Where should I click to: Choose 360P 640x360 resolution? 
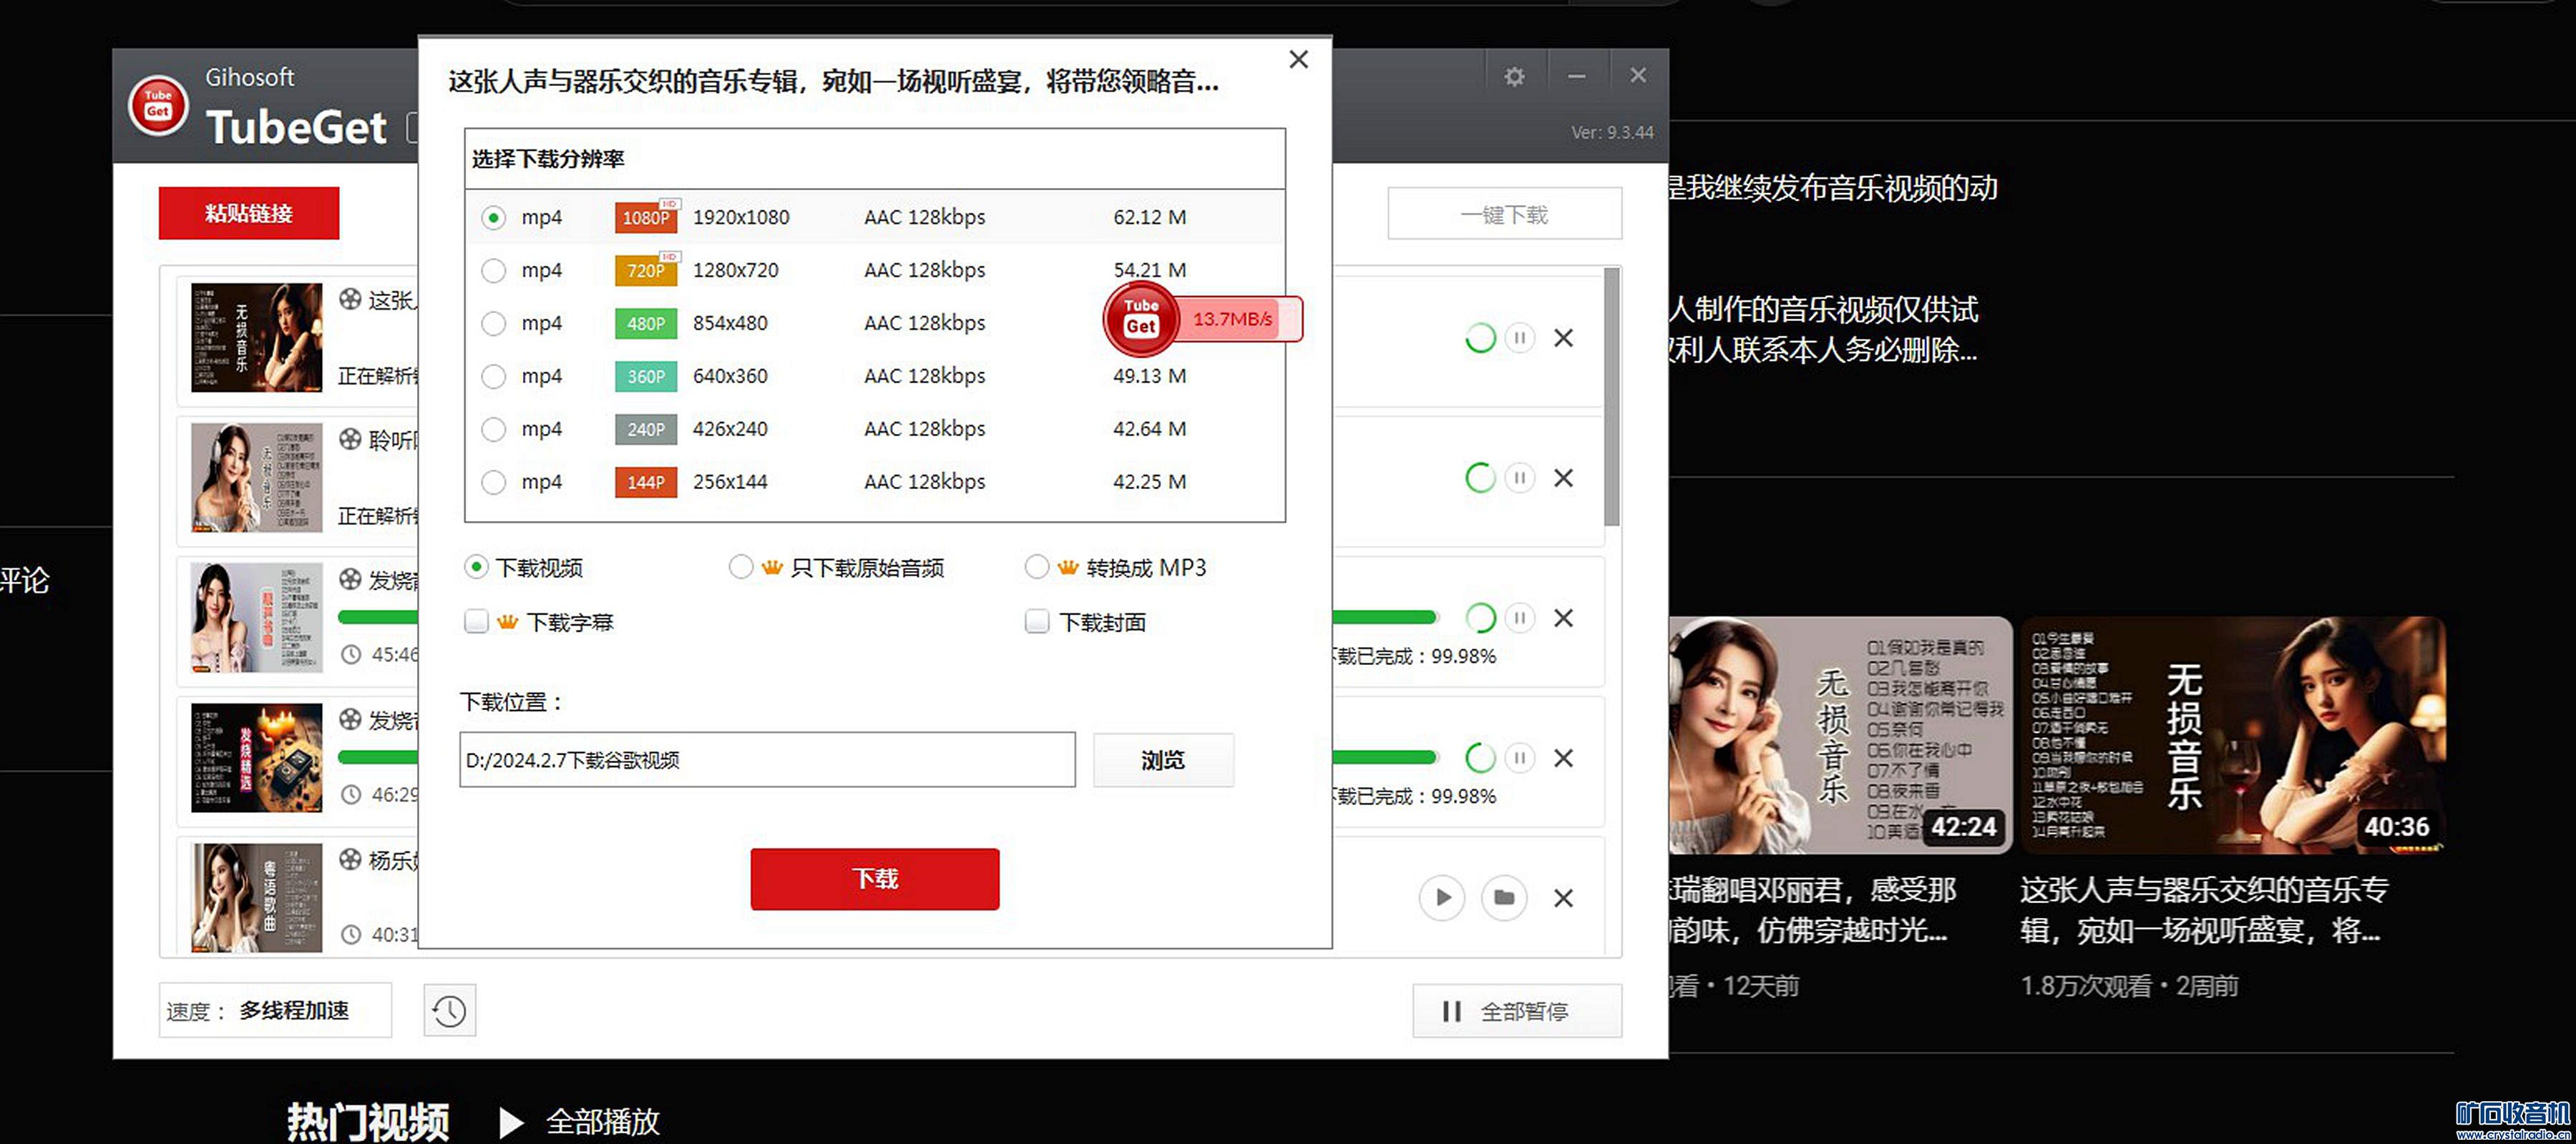(493, 377)
